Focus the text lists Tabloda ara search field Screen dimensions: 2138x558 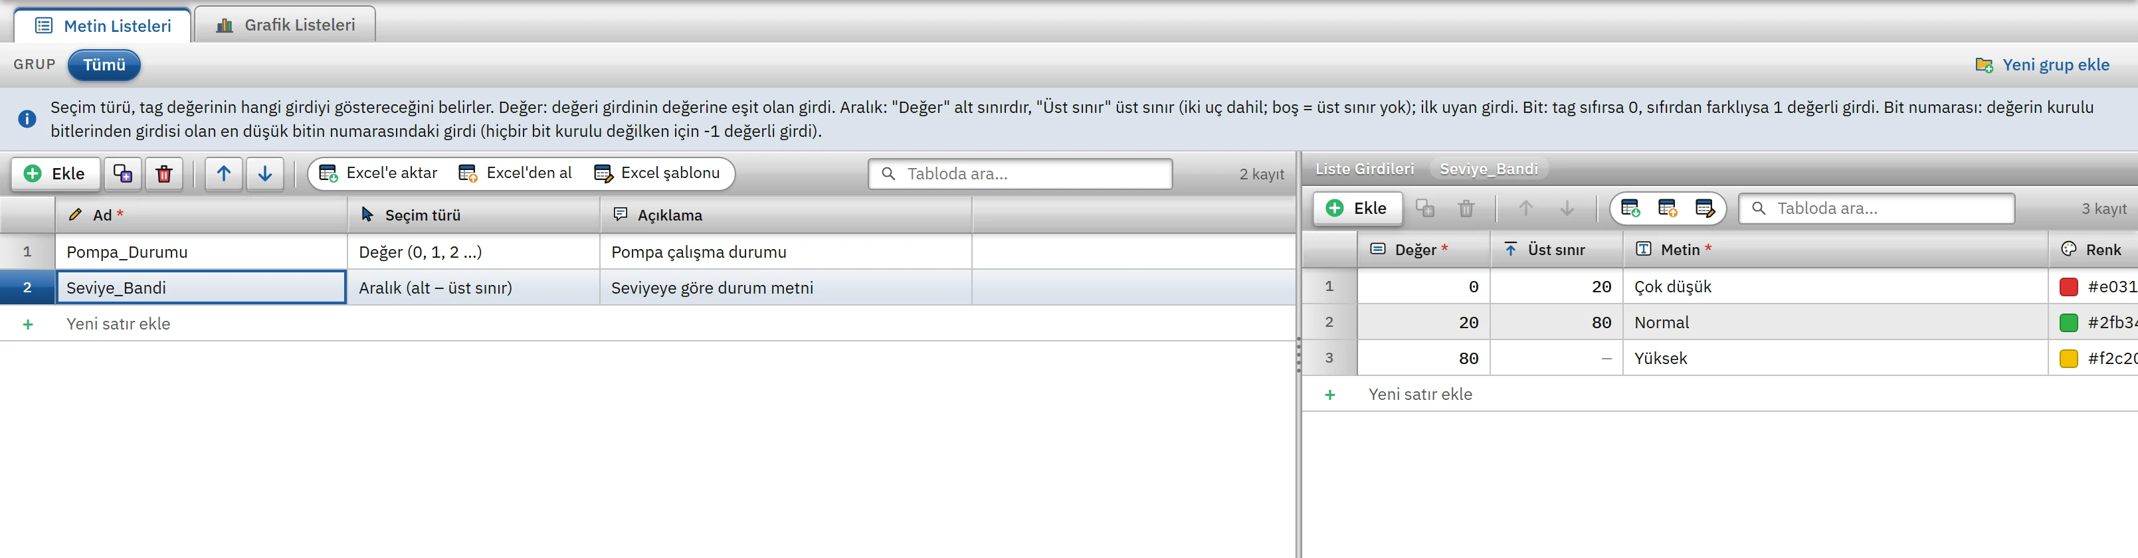click(x=1020, y=173)
